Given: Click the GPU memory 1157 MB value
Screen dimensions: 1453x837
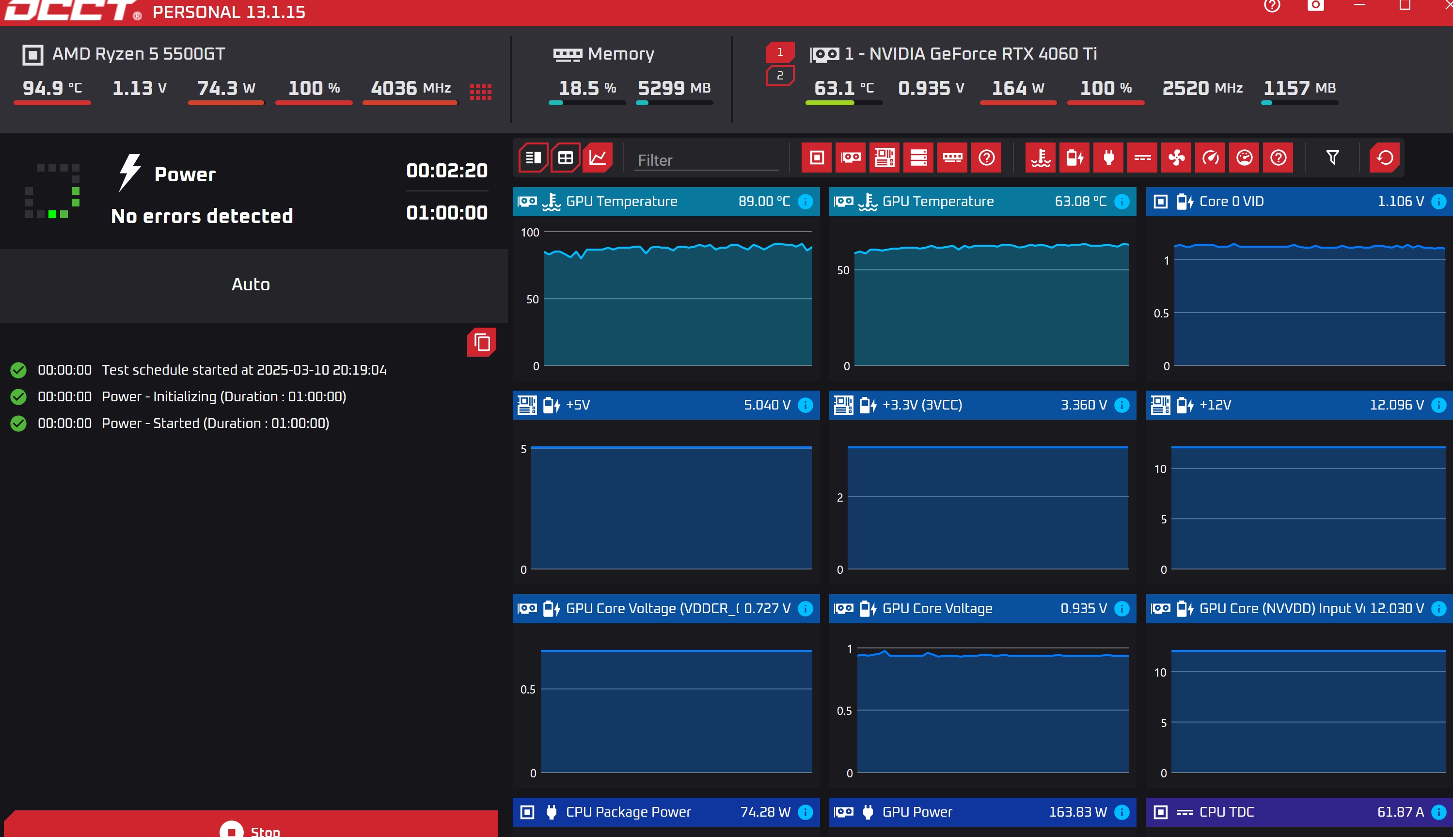Looking at the screenshot, I should pyautogui.click(x=1299, y=88).
